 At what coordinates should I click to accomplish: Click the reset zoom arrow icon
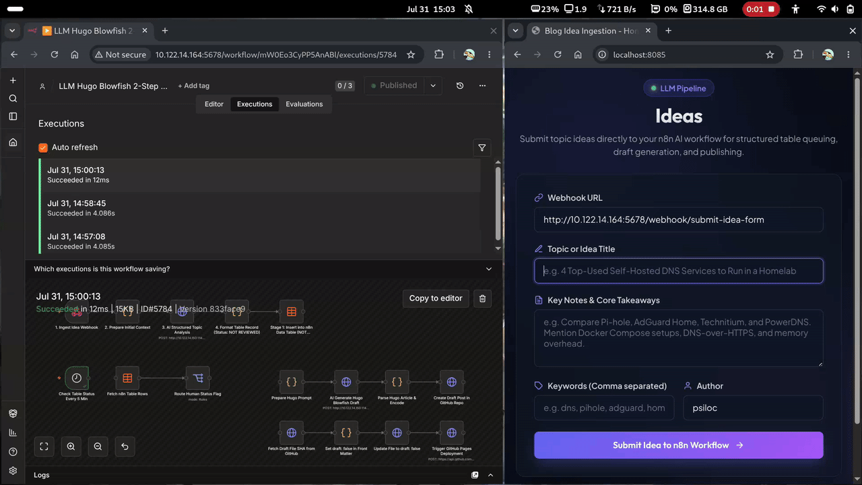[125, 446]
